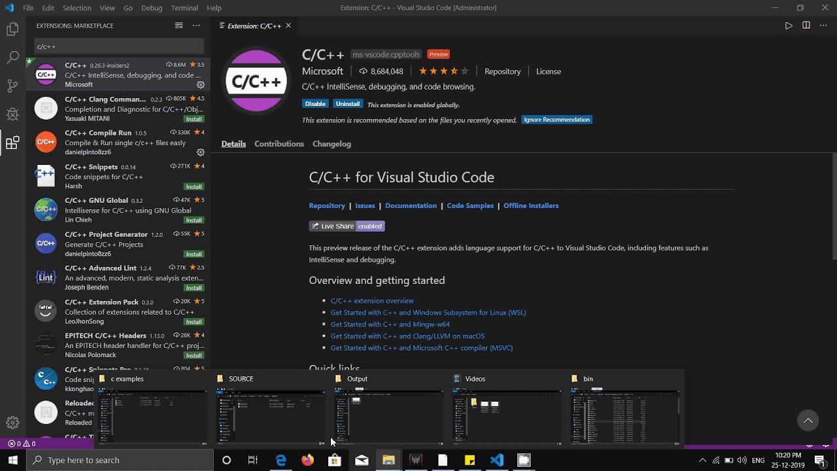Open 'C/C++ extension overview' link
The image size is (837, 471).
point(372,301)
